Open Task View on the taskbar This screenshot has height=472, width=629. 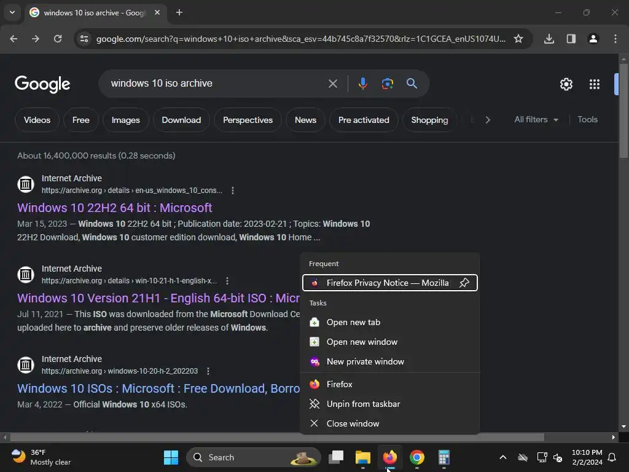pyautogui.click(x=336, y=457)
